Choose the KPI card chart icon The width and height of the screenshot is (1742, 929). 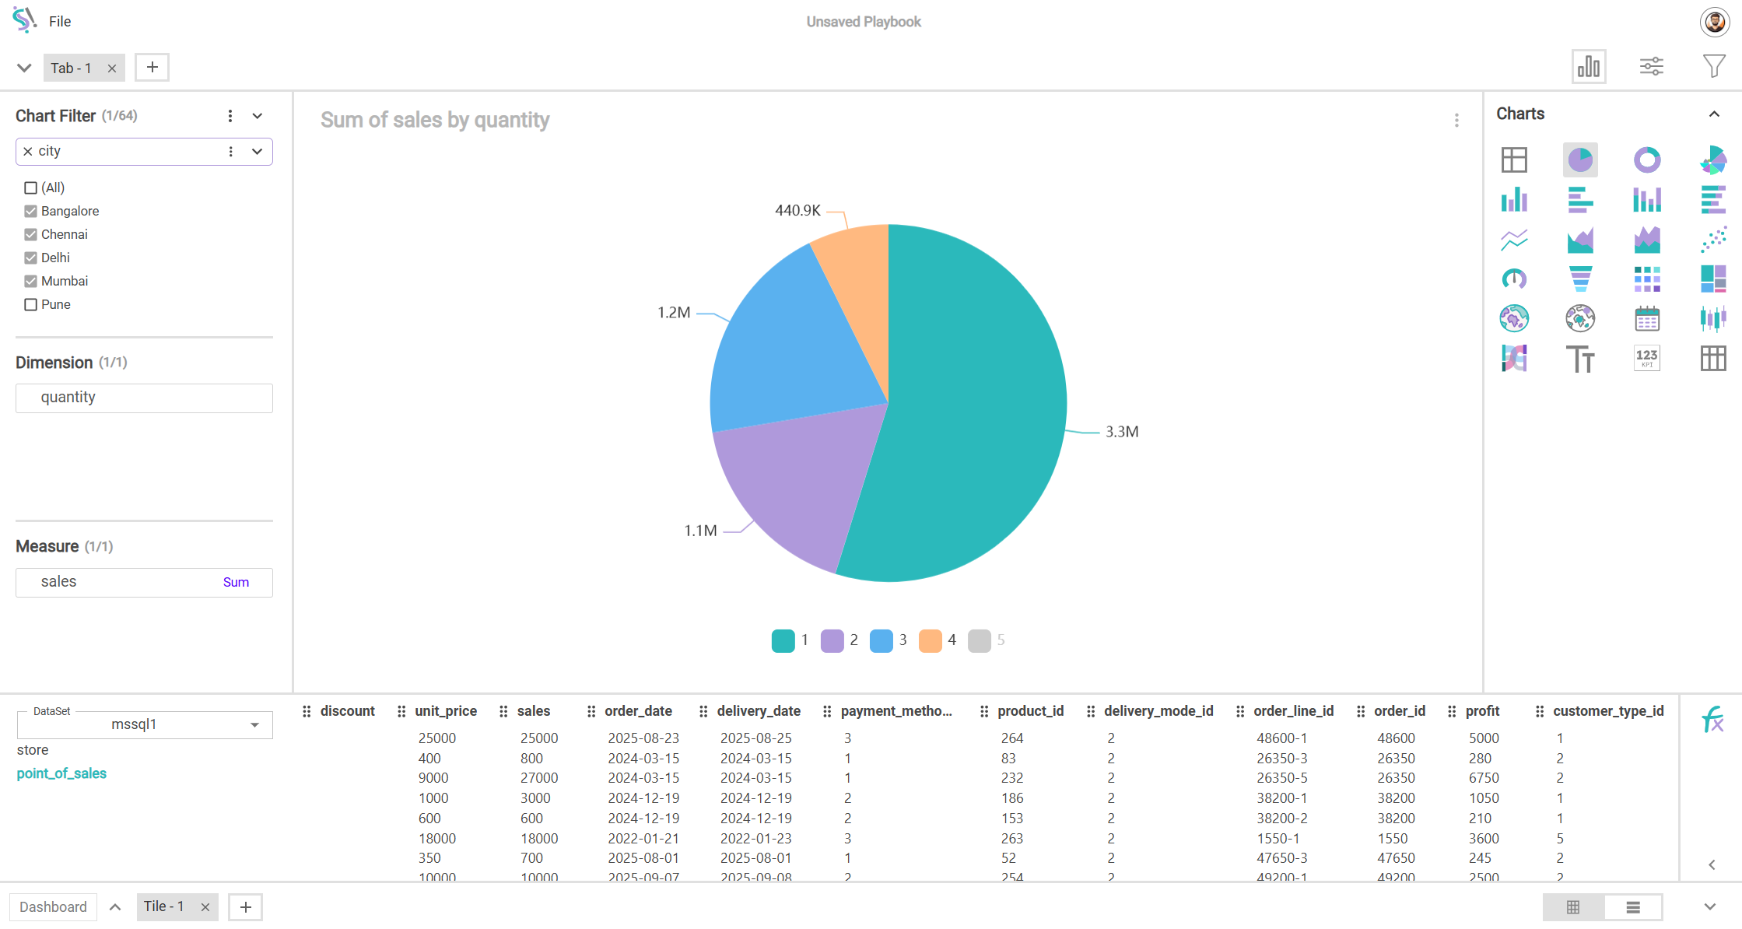point(1646,358)
